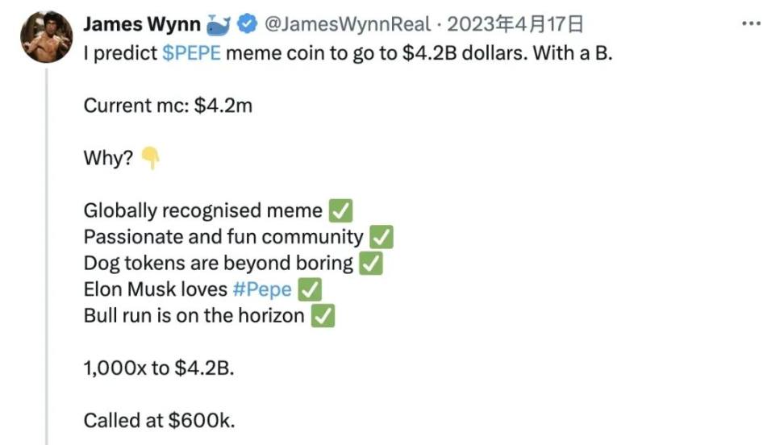Open James Wynn's profile picture
This screenshot has height=445, width=784.
click(46, 37)
